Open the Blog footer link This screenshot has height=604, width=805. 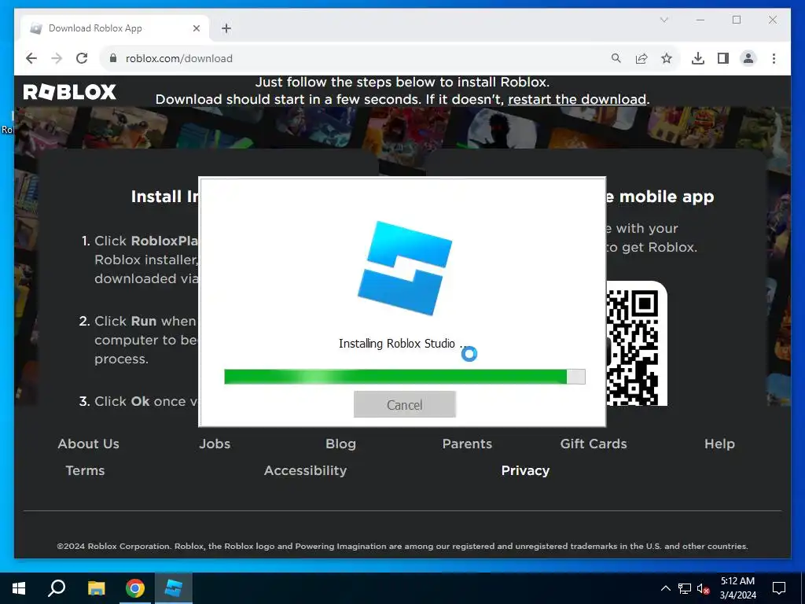[x=340, y=444]
